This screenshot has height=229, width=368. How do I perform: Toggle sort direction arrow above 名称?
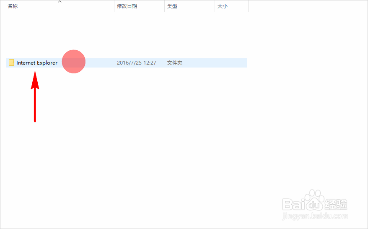point(60,2)
